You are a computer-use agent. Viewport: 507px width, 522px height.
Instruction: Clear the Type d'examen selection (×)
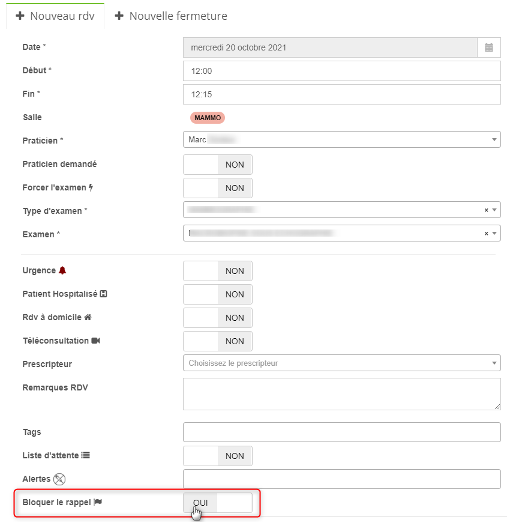click(486, 210)
